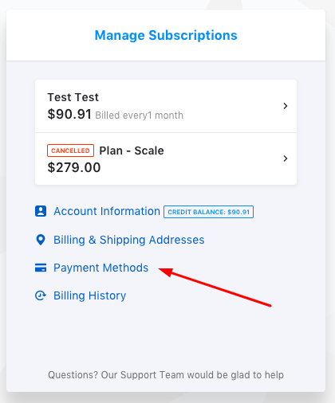Image resolution: width=335 pixels, height=403 pixels.
Task: View Billing History
Action: (90, 295)
